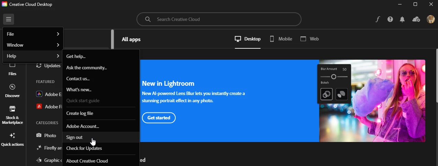438x166 pixels.
Task: Expand the File submenu
Action: click(x=33, y=34)
